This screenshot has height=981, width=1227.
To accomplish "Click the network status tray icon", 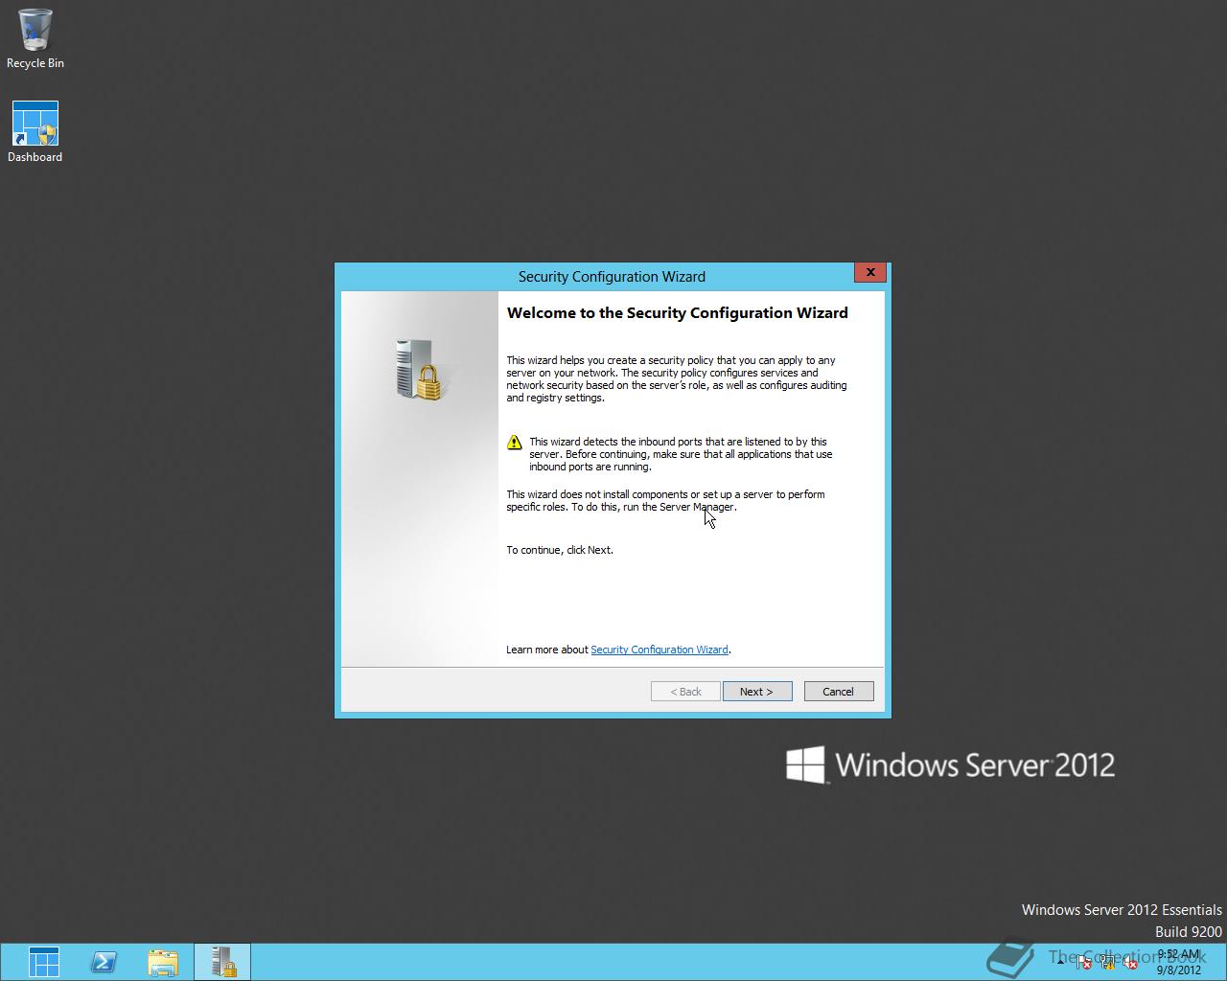I will click(1107, 962).
